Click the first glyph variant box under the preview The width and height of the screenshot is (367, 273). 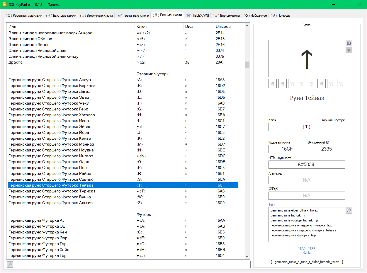273,83
